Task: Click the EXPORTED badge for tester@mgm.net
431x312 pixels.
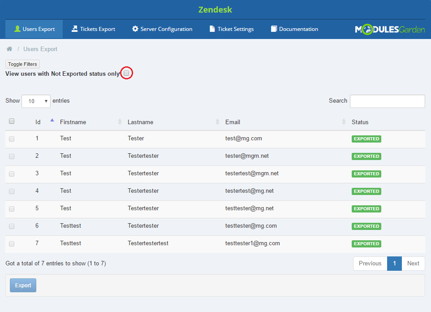Action: pyautogui.click(x=366, y=156)
